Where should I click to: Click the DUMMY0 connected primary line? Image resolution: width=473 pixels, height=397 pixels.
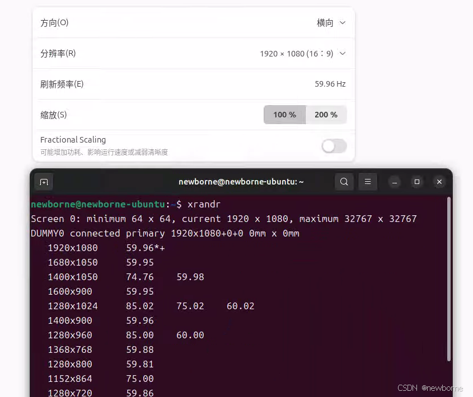(165, 233)
